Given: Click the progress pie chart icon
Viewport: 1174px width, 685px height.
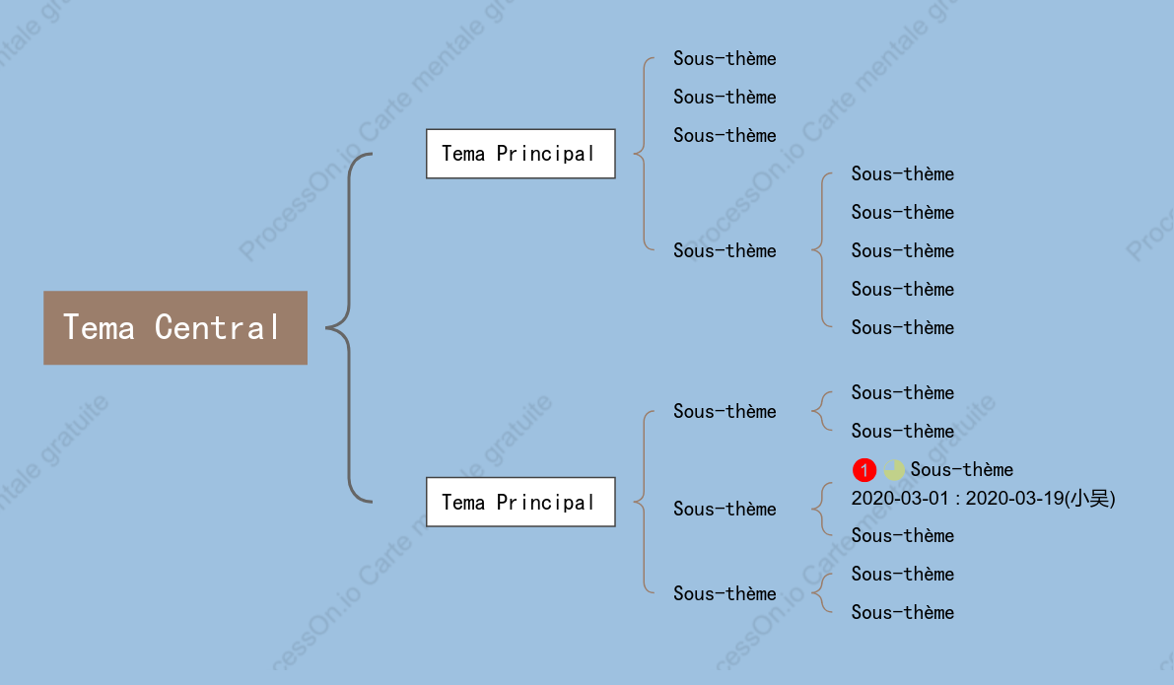Looking at the screenshot, I should pyautogui.click(x=894, y=470).
